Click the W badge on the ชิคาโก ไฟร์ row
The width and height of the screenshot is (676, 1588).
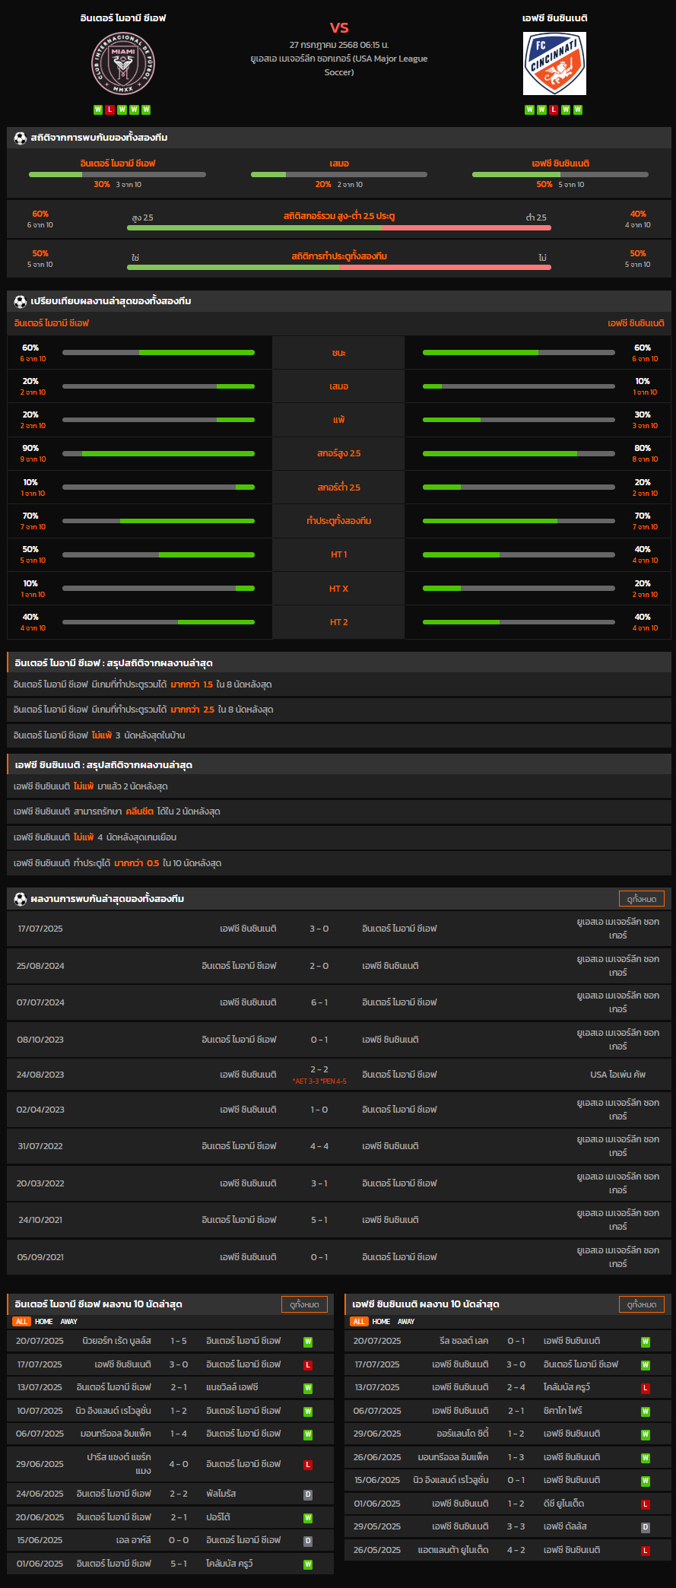(646, 1412)
